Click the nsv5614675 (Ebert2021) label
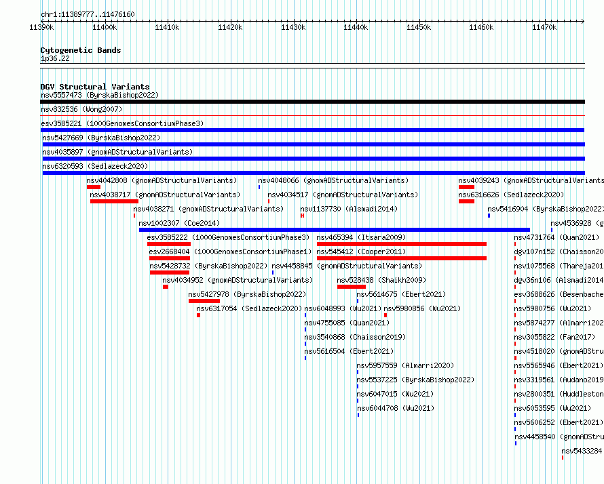The width and height of the screenshot is (604, 484). (401, 294)
